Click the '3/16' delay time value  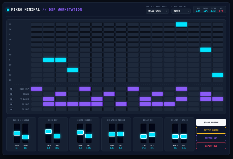coord(144,148)
